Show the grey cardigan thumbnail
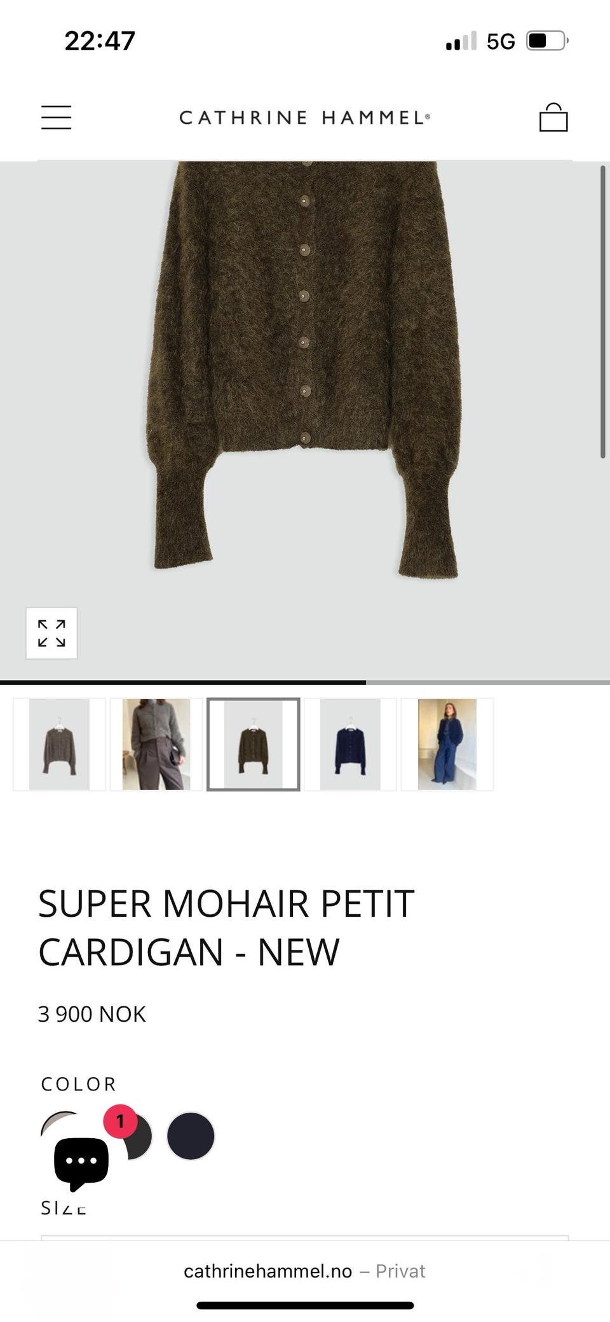Viewport: 610px width, 1322px height. pyautogui.click(x=59, y=744)
